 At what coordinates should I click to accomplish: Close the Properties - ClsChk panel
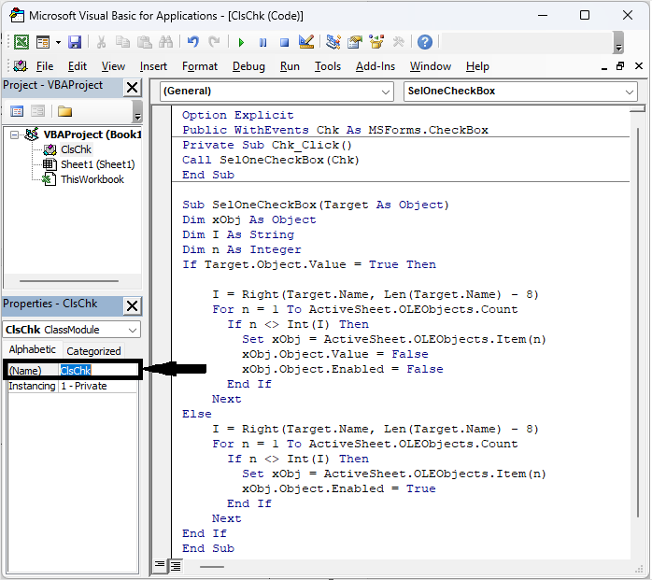click(x=133, y=306)
